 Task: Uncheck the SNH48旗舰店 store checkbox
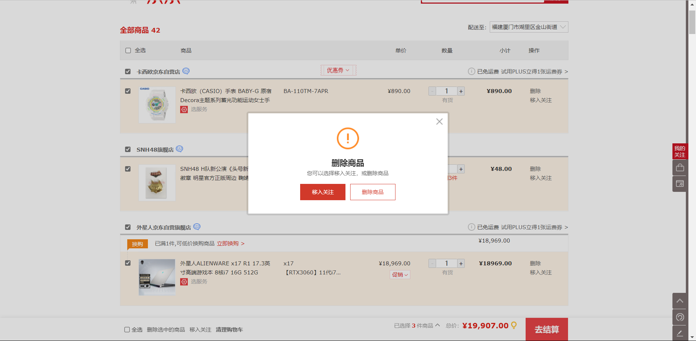point(128,149)
